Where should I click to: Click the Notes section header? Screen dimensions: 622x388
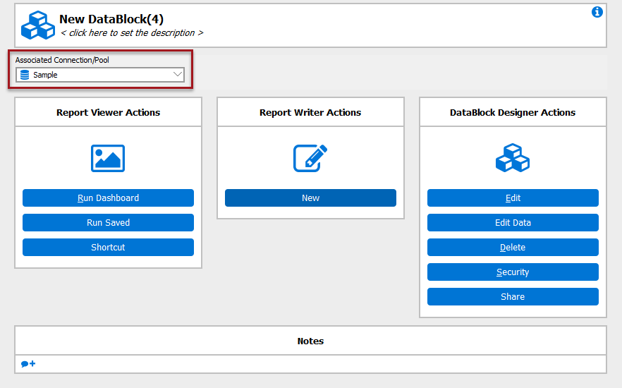coord(310,341)
